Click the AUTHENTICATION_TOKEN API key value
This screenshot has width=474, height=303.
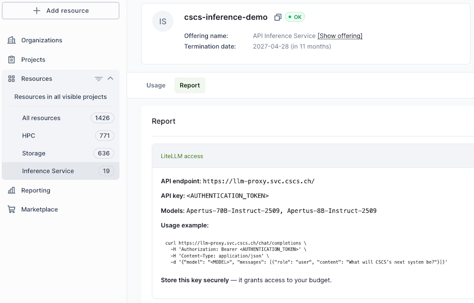click(227, 196)
